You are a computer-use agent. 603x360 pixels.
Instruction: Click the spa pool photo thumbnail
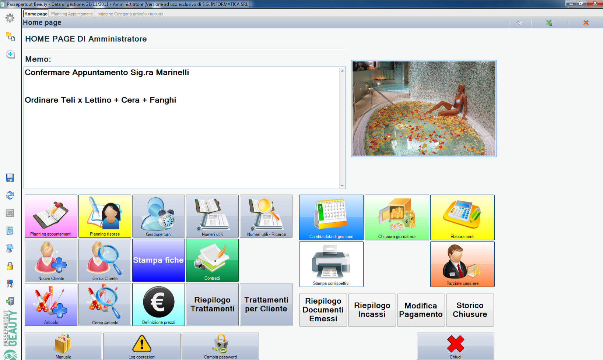[x=424, y=109]
